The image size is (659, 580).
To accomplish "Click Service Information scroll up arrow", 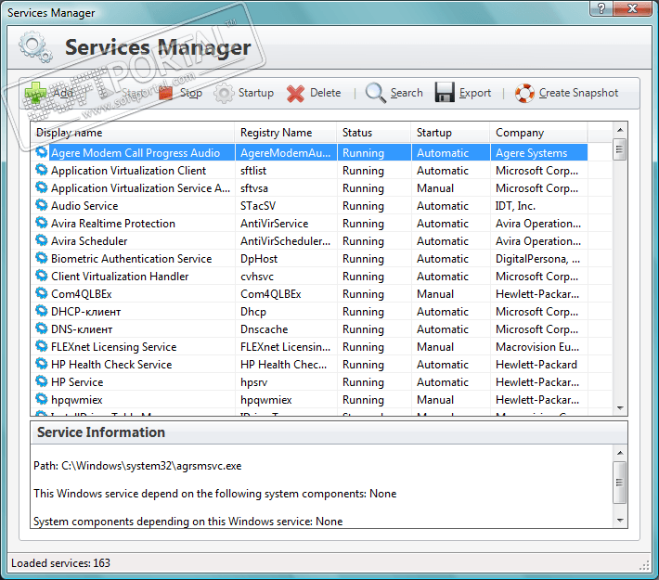I will 619,453.
